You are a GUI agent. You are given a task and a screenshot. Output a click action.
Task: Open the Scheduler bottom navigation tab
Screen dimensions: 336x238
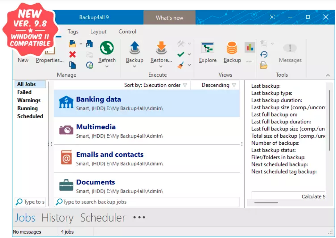[x=103, y=218]
